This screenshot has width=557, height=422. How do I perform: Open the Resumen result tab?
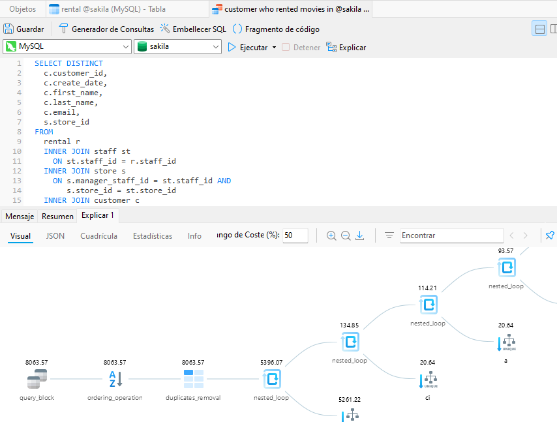(57, 216)
